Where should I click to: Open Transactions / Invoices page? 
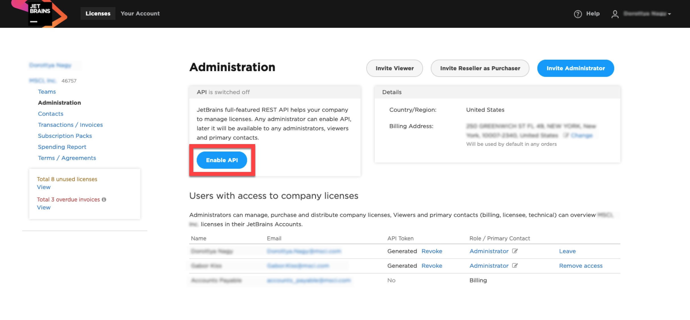point(70,125)
